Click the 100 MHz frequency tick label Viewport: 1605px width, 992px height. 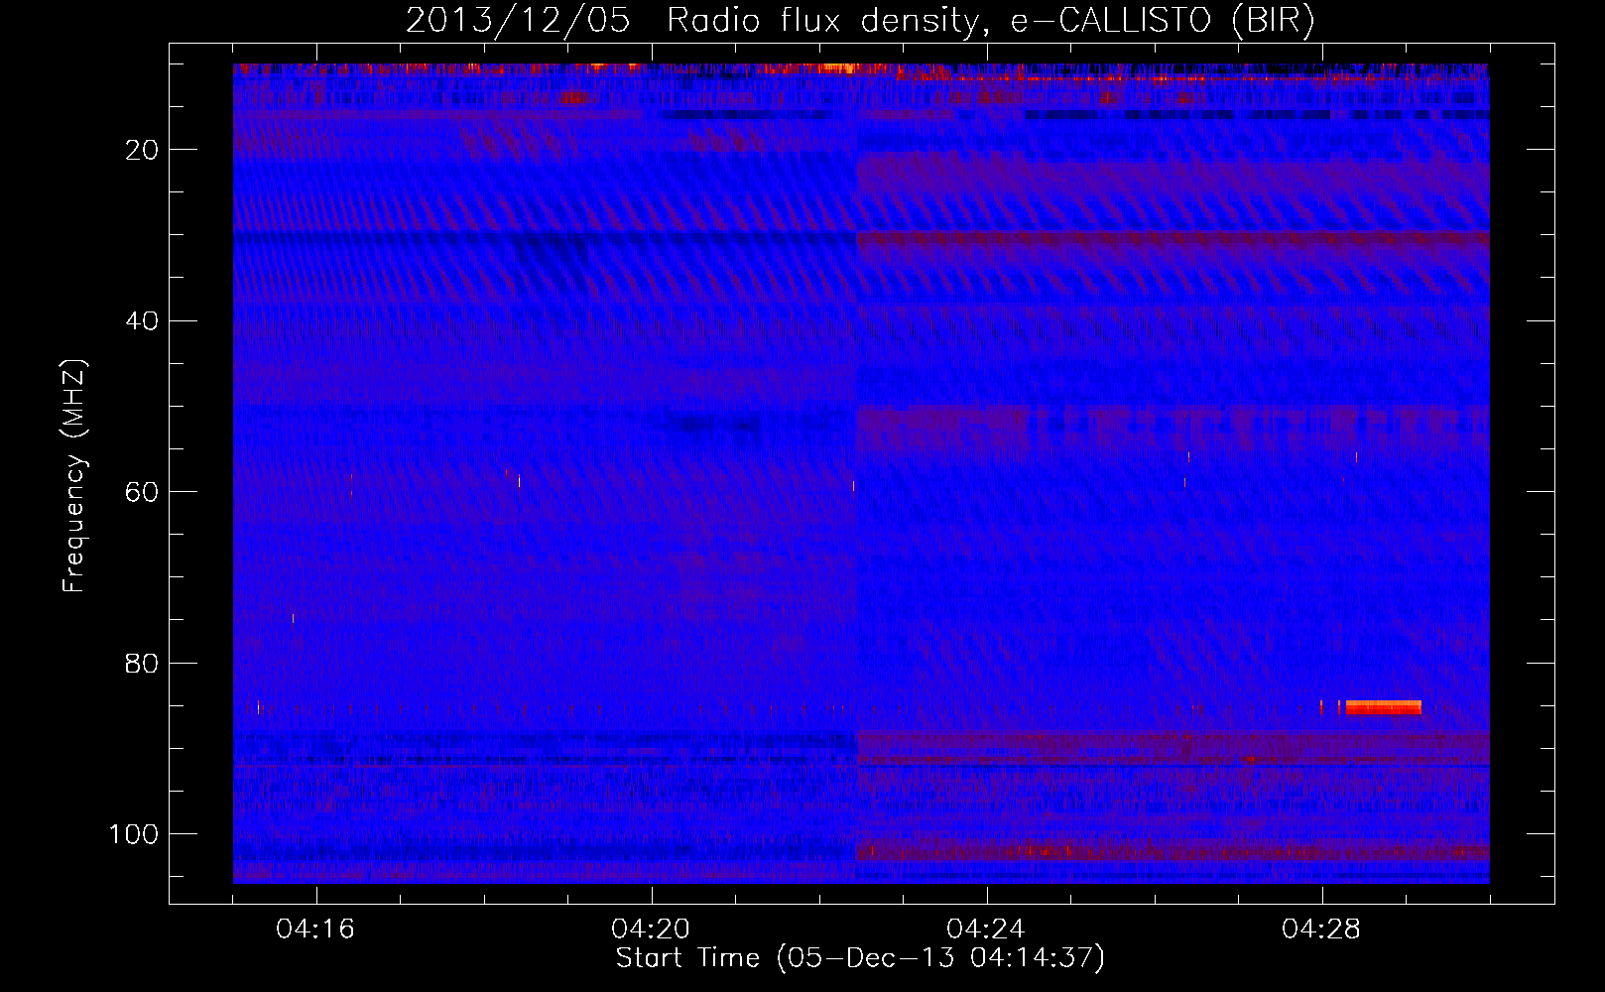click(x=134, y=834)
